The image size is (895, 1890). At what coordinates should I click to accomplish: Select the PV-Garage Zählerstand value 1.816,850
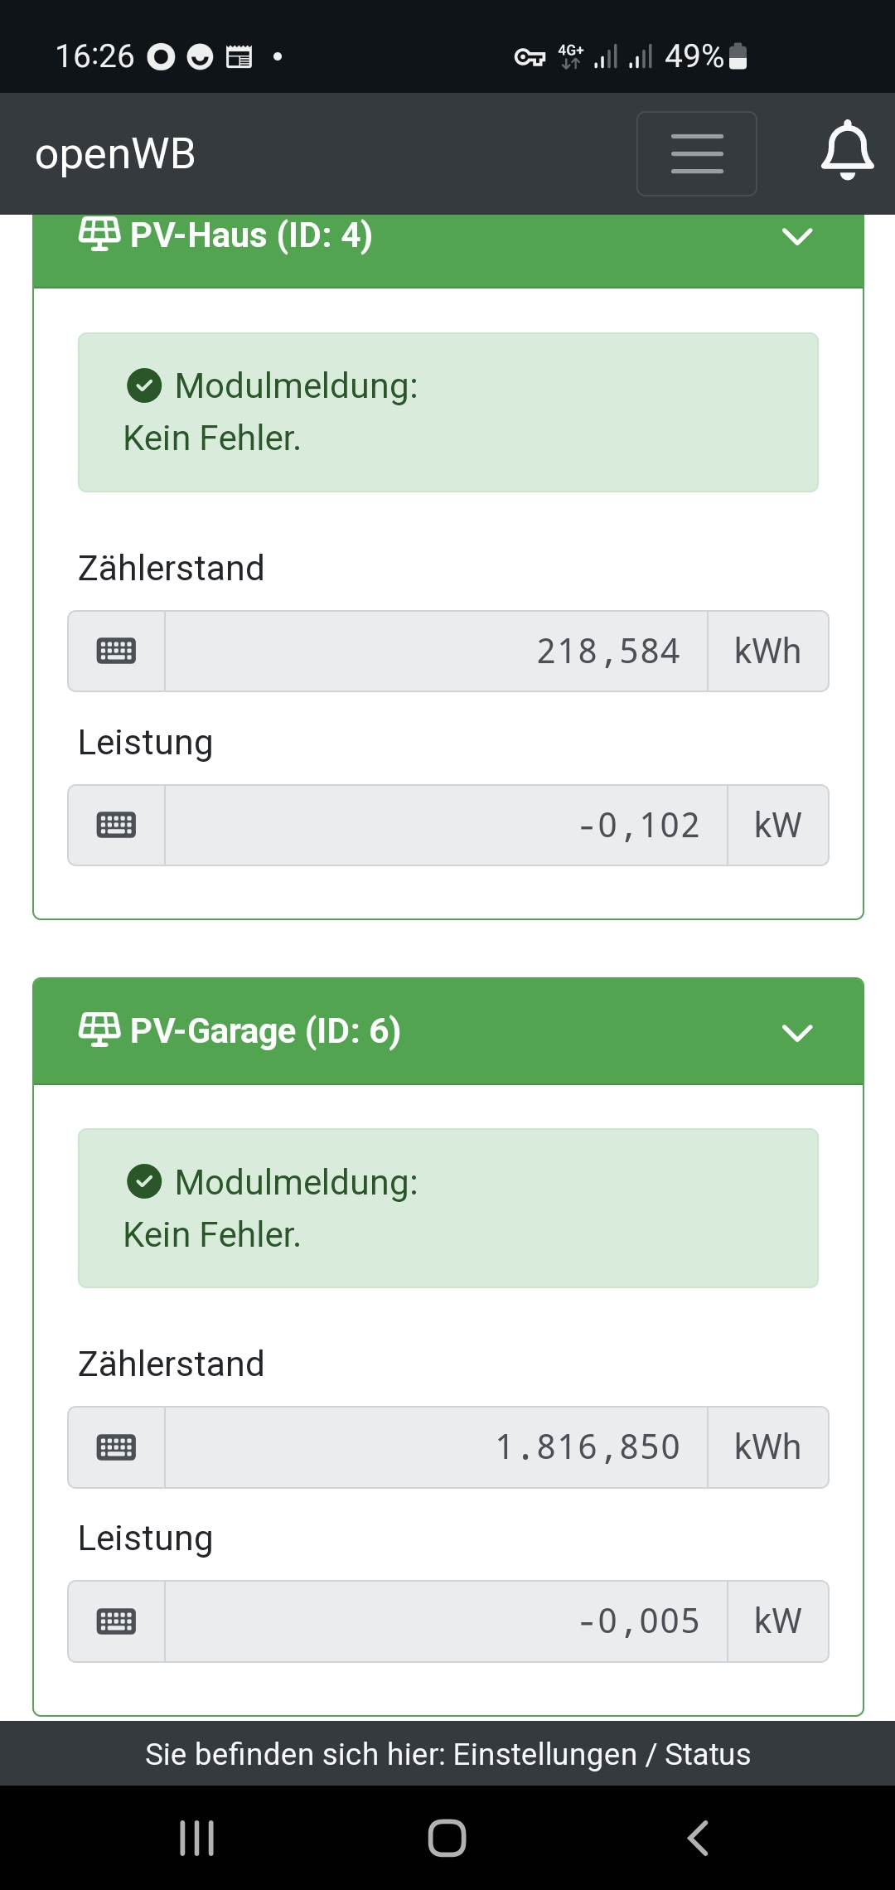click(436, 1447)
